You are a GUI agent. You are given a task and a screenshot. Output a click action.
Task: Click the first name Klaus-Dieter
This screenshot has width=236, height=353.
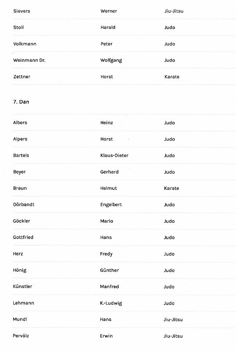(x=114, y=156)
